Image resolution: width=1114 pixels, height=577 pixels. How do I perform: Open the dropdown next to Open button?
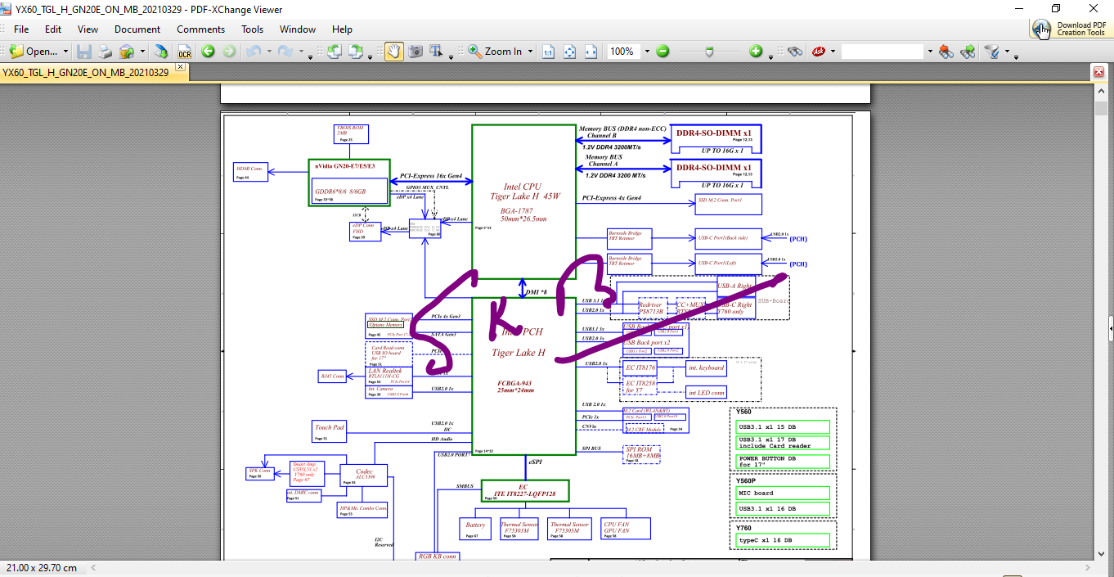[66, 51]
